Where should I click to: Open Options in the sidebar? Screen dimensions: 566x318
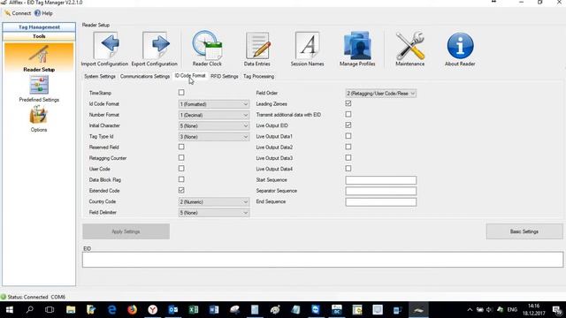(x=39, y=119)
